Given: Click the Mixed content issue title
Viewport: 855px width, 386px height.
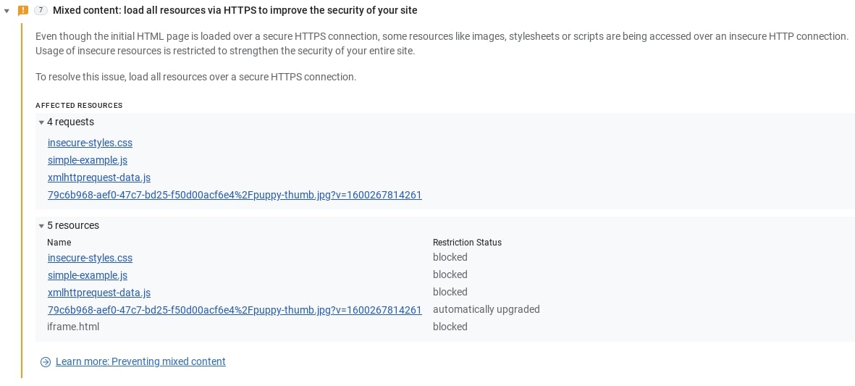Looking at the screenshot, I should pyautogui.click(x=235, y=11).
